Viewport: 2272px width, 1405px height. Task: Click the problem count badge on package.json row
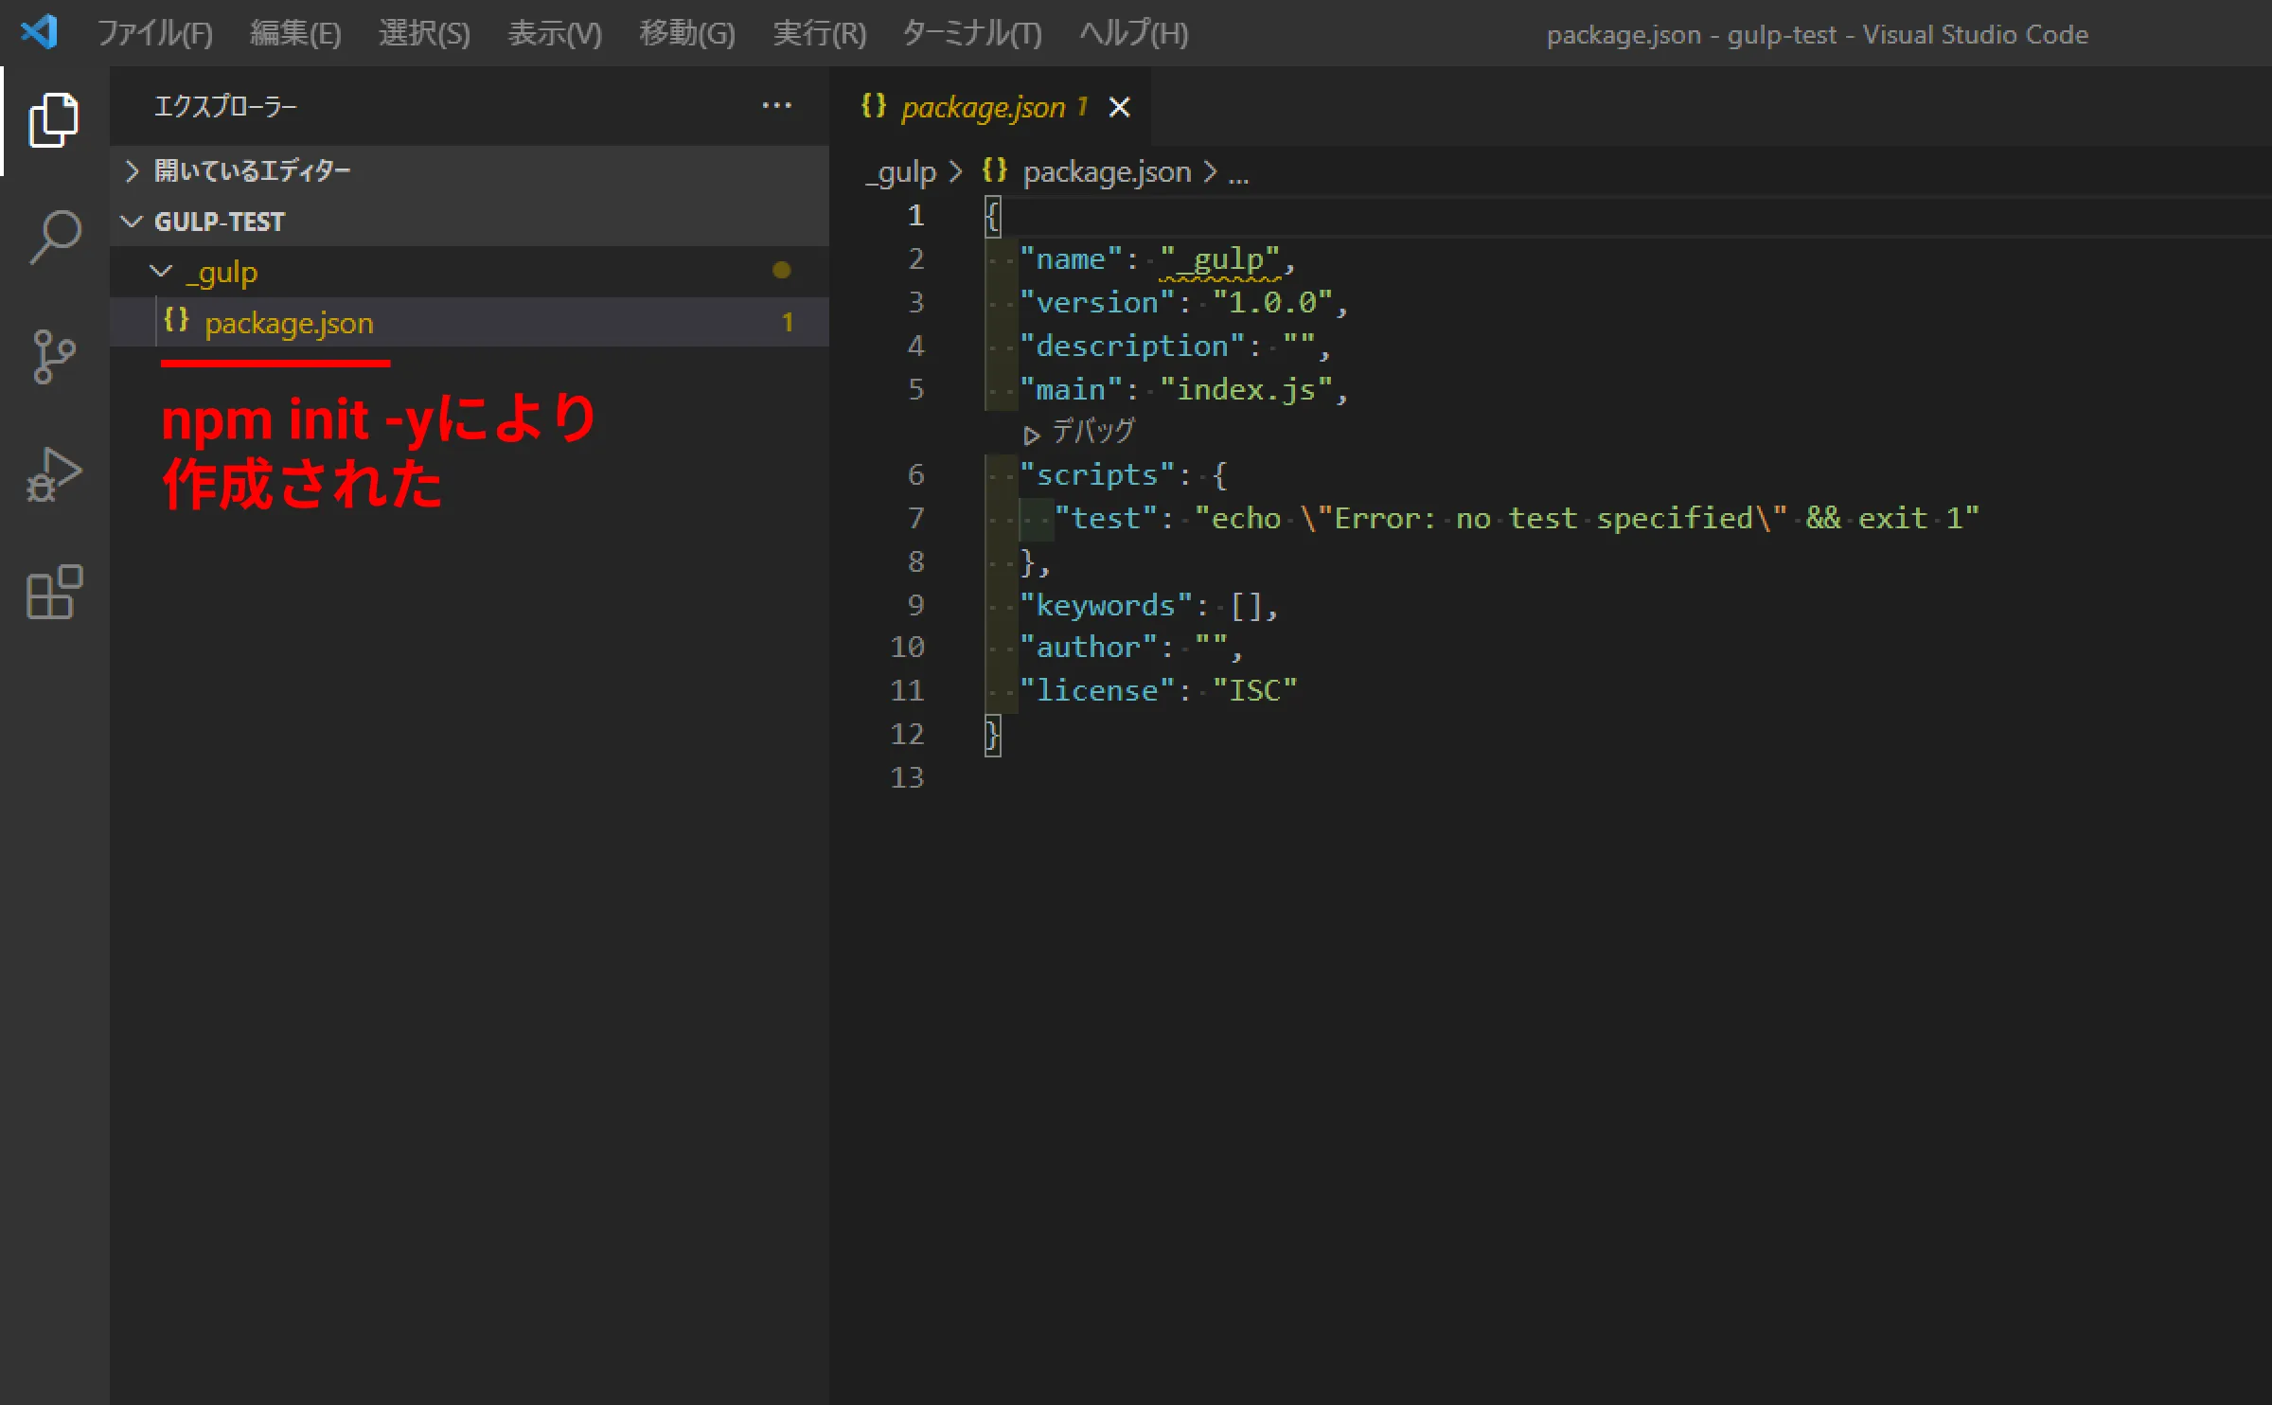788,322
